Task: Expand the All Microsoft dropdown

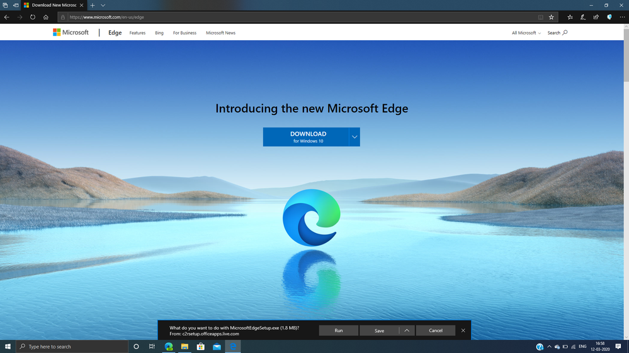Action: (526, 33)
